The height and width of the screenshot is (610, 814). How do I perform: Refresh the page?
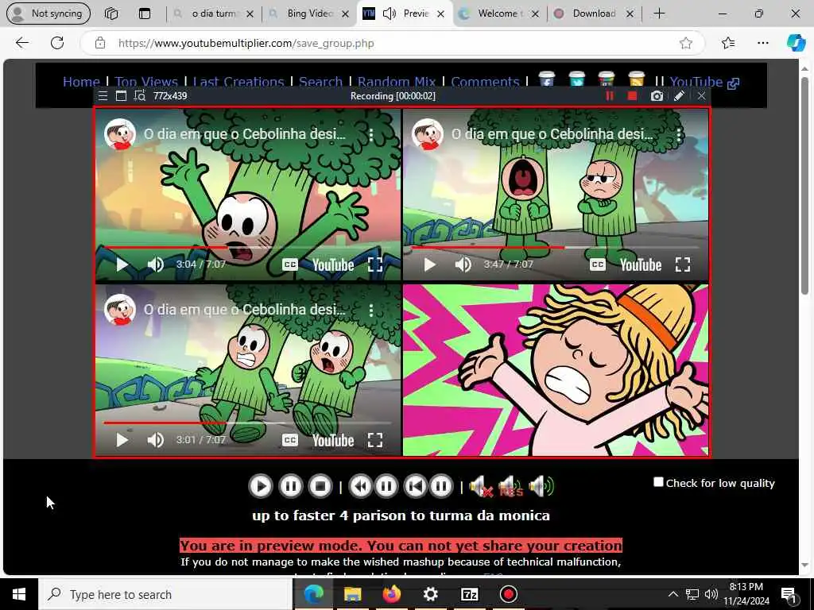57,43
